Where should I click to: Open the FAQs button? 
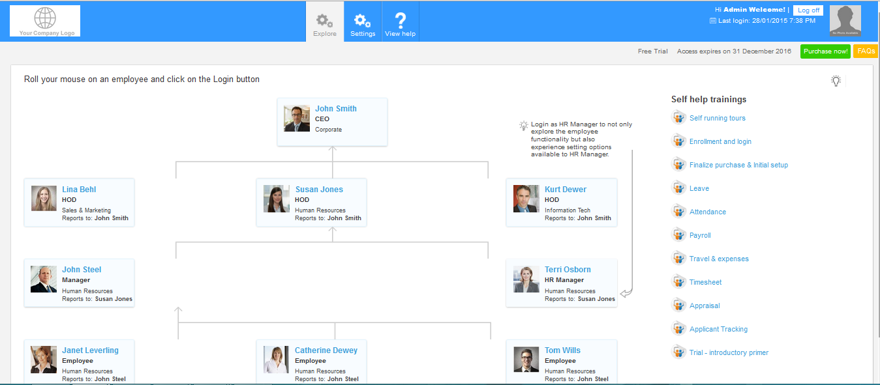coord(866,51)
